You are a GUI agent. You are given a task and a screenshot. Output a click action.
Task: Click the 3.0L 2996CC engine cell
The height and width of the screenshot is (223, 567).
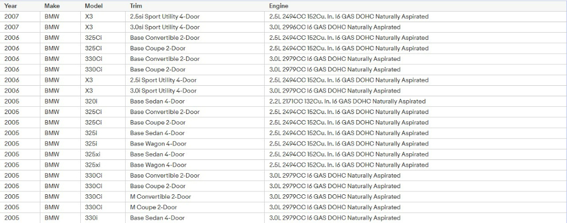334,27
